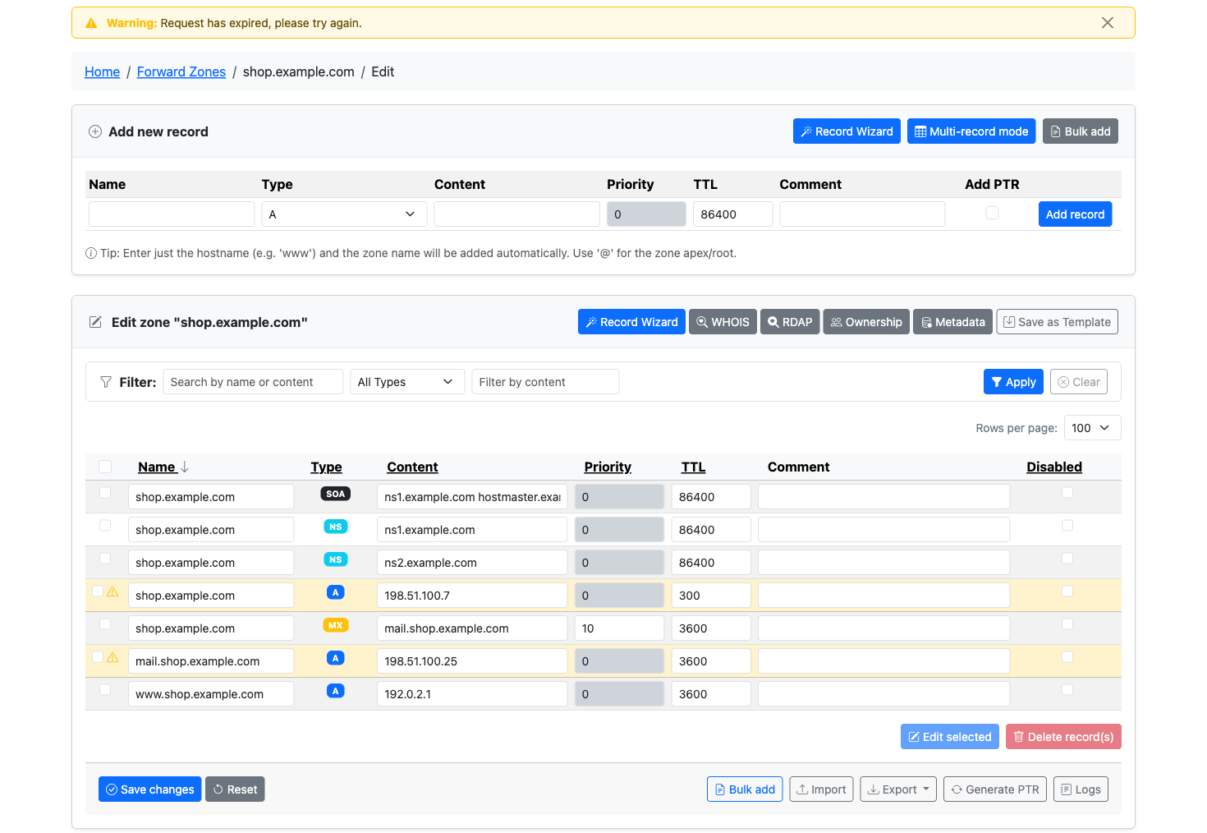Open zone Metadata editor
The width and height of the screenshot is (1207, 833).
point(952,322)
